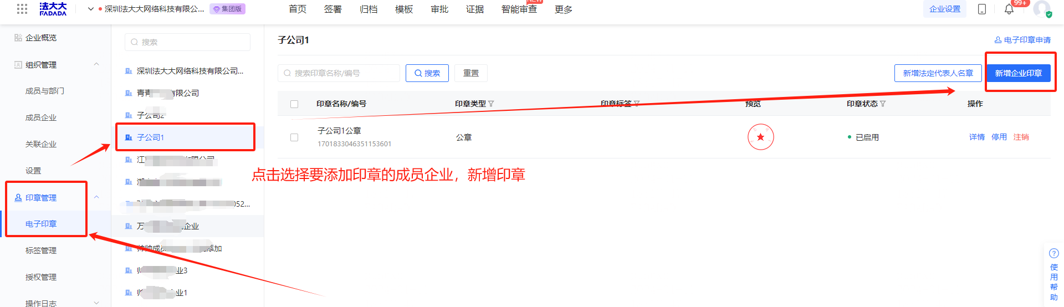Image resolution: width=1064 pixels, height=307 pixels.
Task: Open 成员企业 page
Action: [x=41, y=117]
